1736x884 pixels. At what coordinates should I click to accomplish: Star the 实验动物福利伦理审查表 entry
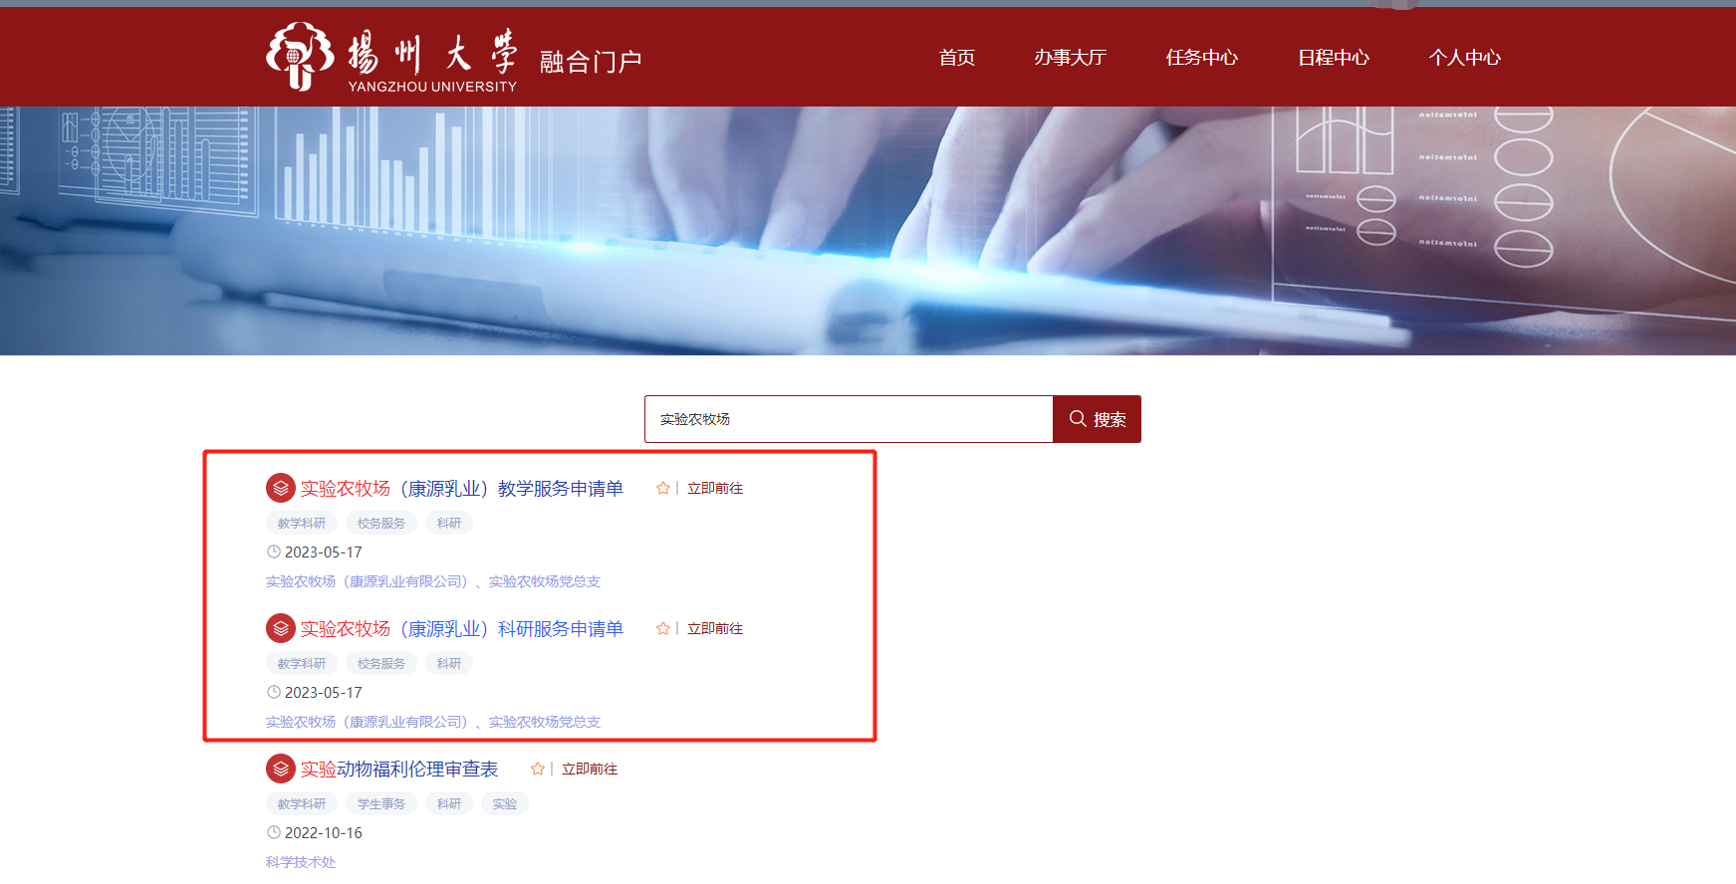pyautogui.click(x=537, y=769)
